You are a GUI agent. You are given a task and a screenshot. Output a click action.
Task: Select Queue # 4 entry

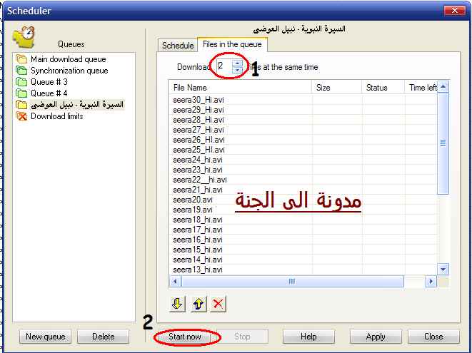pos(49,93)
